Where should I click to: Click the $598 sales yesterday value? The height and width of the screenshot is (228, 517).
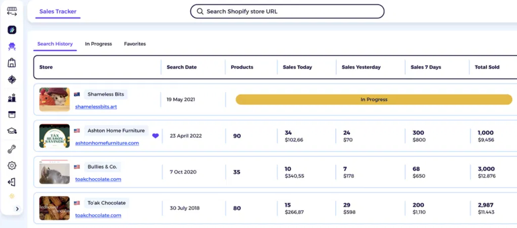(x=349, y=212)
